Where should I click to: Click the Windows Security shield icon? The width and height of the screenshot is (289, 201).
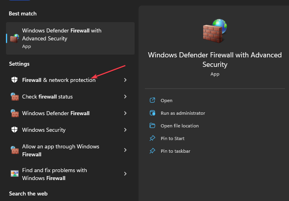point(14,130)
